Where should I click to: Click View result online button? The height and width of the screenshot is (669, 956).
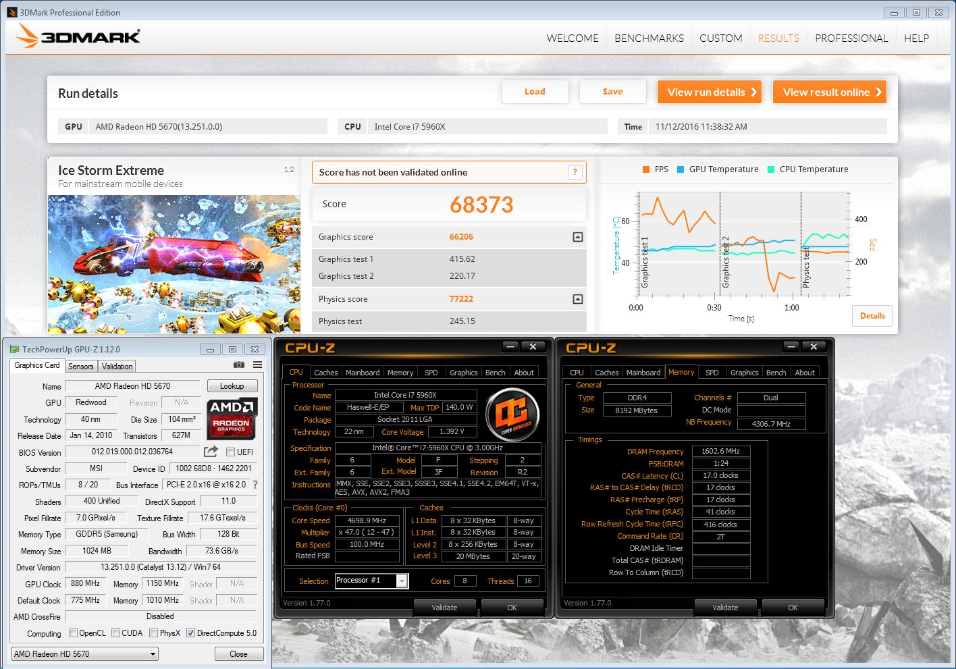(x=830, y=92)
